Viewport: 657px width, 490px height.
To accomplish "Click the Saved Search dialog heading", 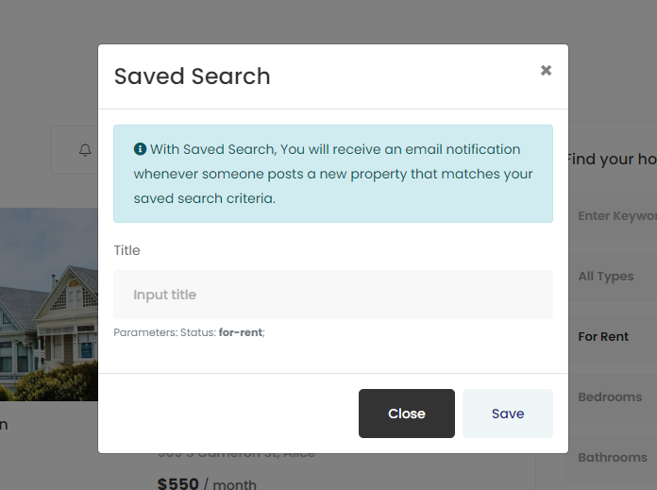I will click(x=193, y=76).
